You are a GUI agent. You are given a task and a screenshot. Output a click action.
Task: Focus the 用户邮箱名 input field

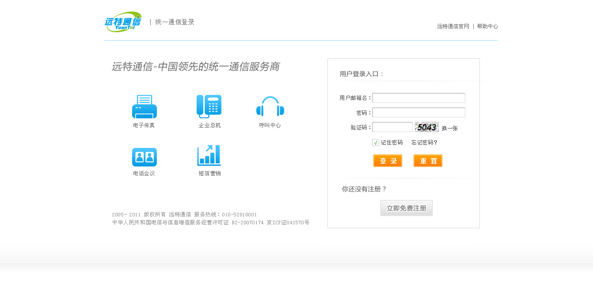click(419, 98)
